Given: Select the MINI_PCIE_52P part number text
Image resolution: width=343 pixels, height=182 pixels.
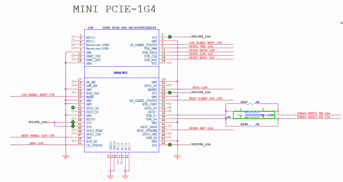Looking at the screenshot, I should [129, 28].
